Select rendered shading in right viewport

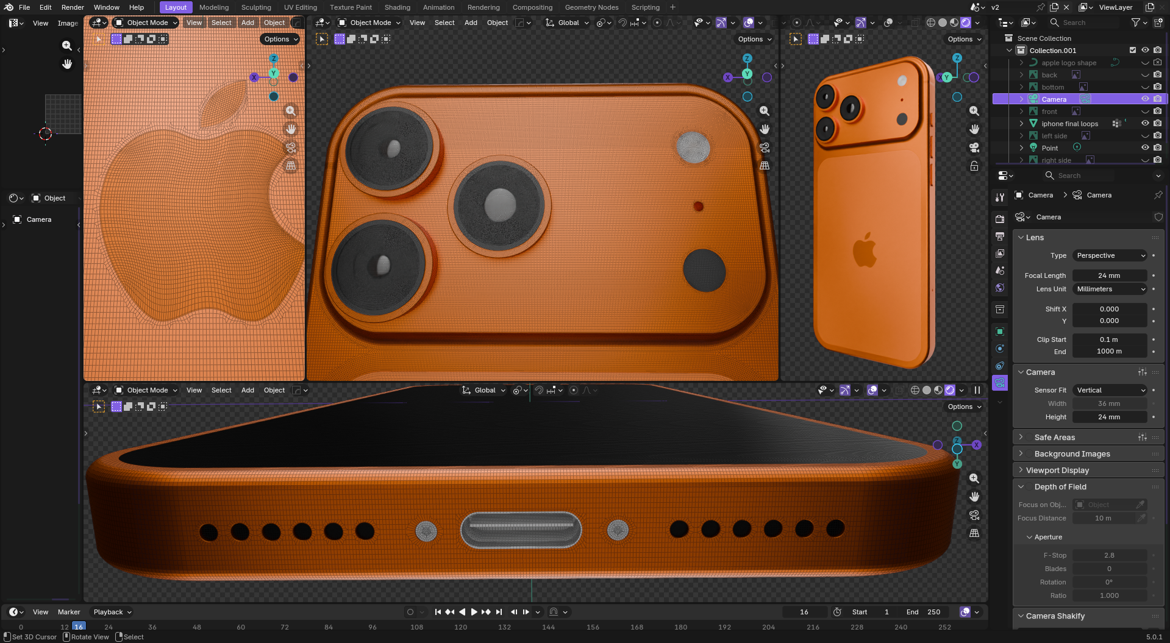(966, 23)
